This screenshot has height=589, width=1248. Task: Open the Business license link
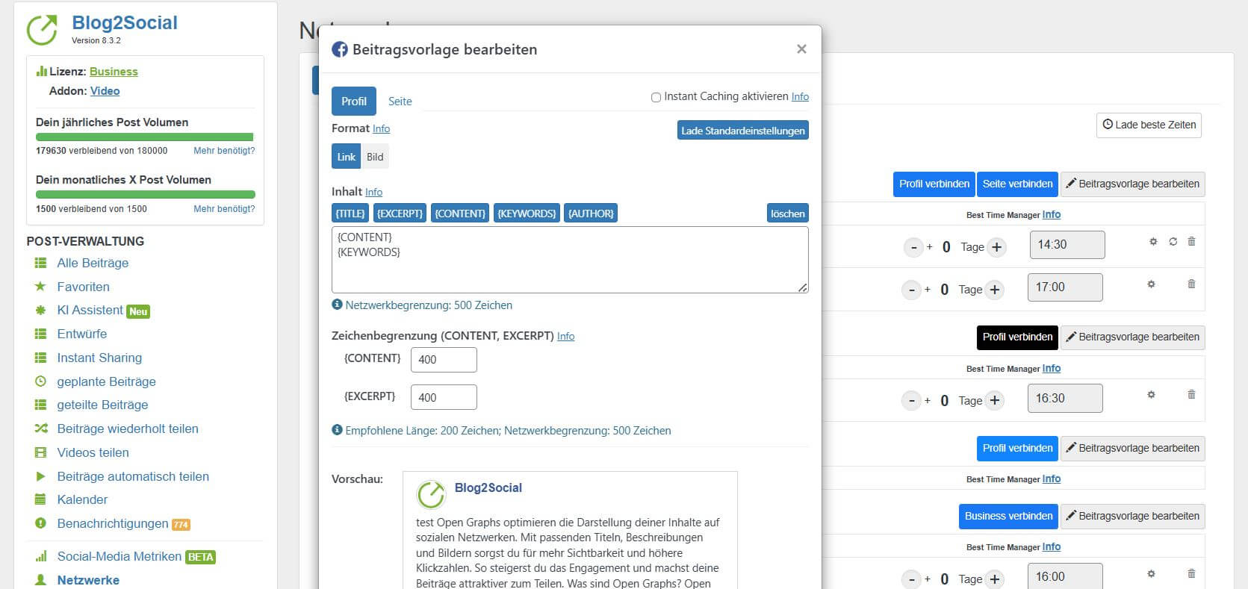click(x=114, y=72)
